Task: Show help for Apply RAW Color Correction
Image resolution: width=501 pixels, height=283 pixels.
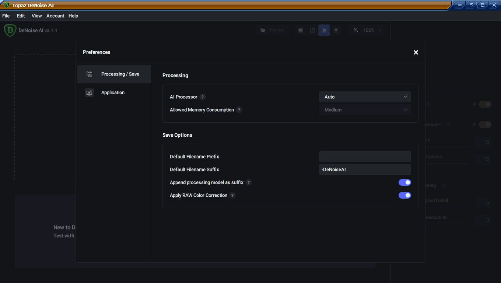Action: pyautogui.click(x=232, y=195)
